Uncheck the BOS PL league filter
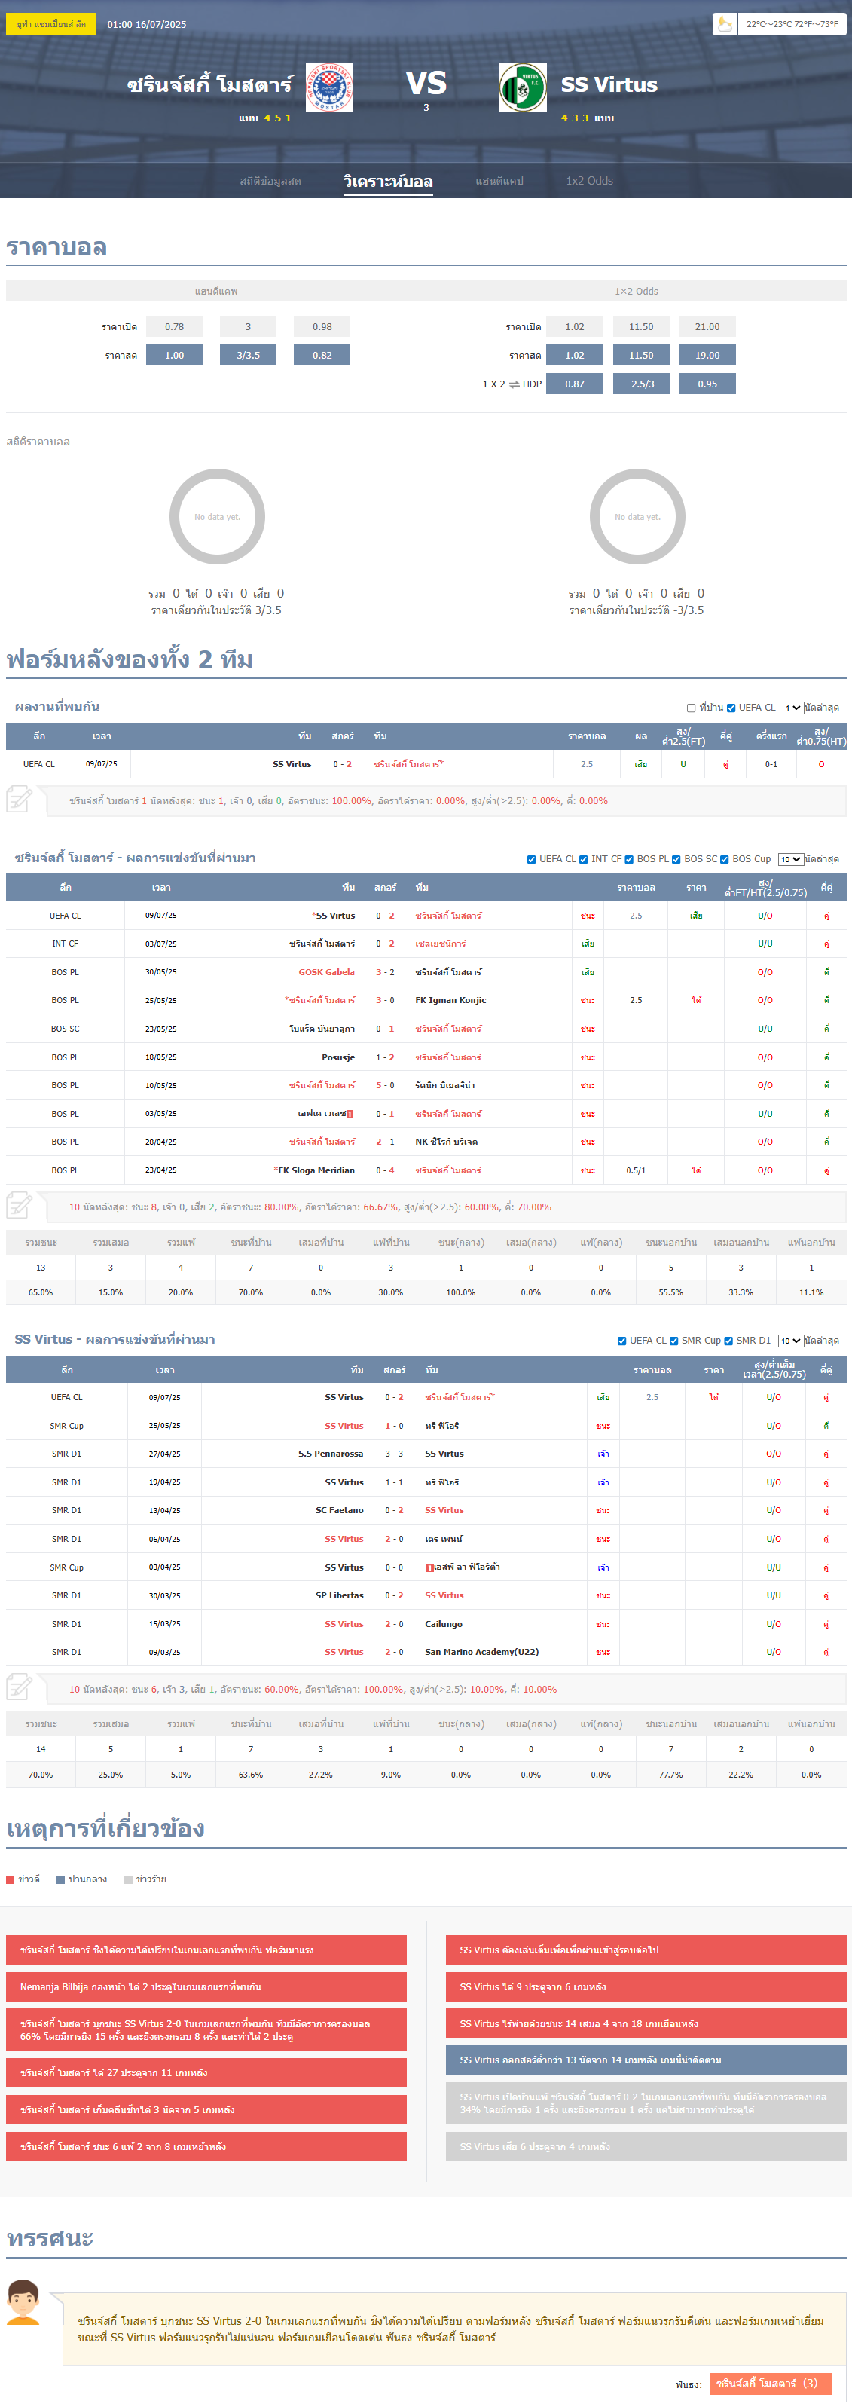852x2407 pixels. tap(629, 860)
